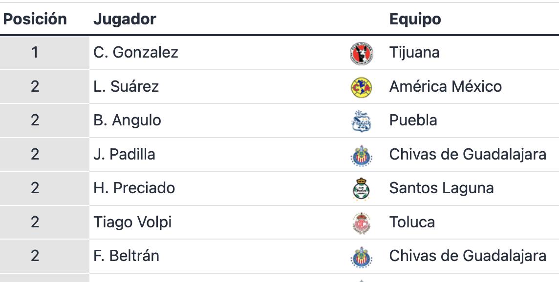Screen dimensions: 559x282
Task: Sort by the Jugador column header
Action: [125, 19]
